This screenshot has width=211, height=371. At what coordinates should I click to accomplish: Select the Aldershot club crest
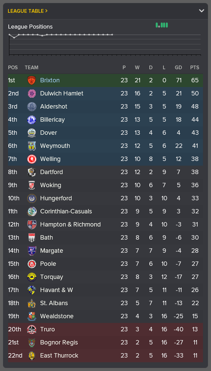click(x=32, y=107)
